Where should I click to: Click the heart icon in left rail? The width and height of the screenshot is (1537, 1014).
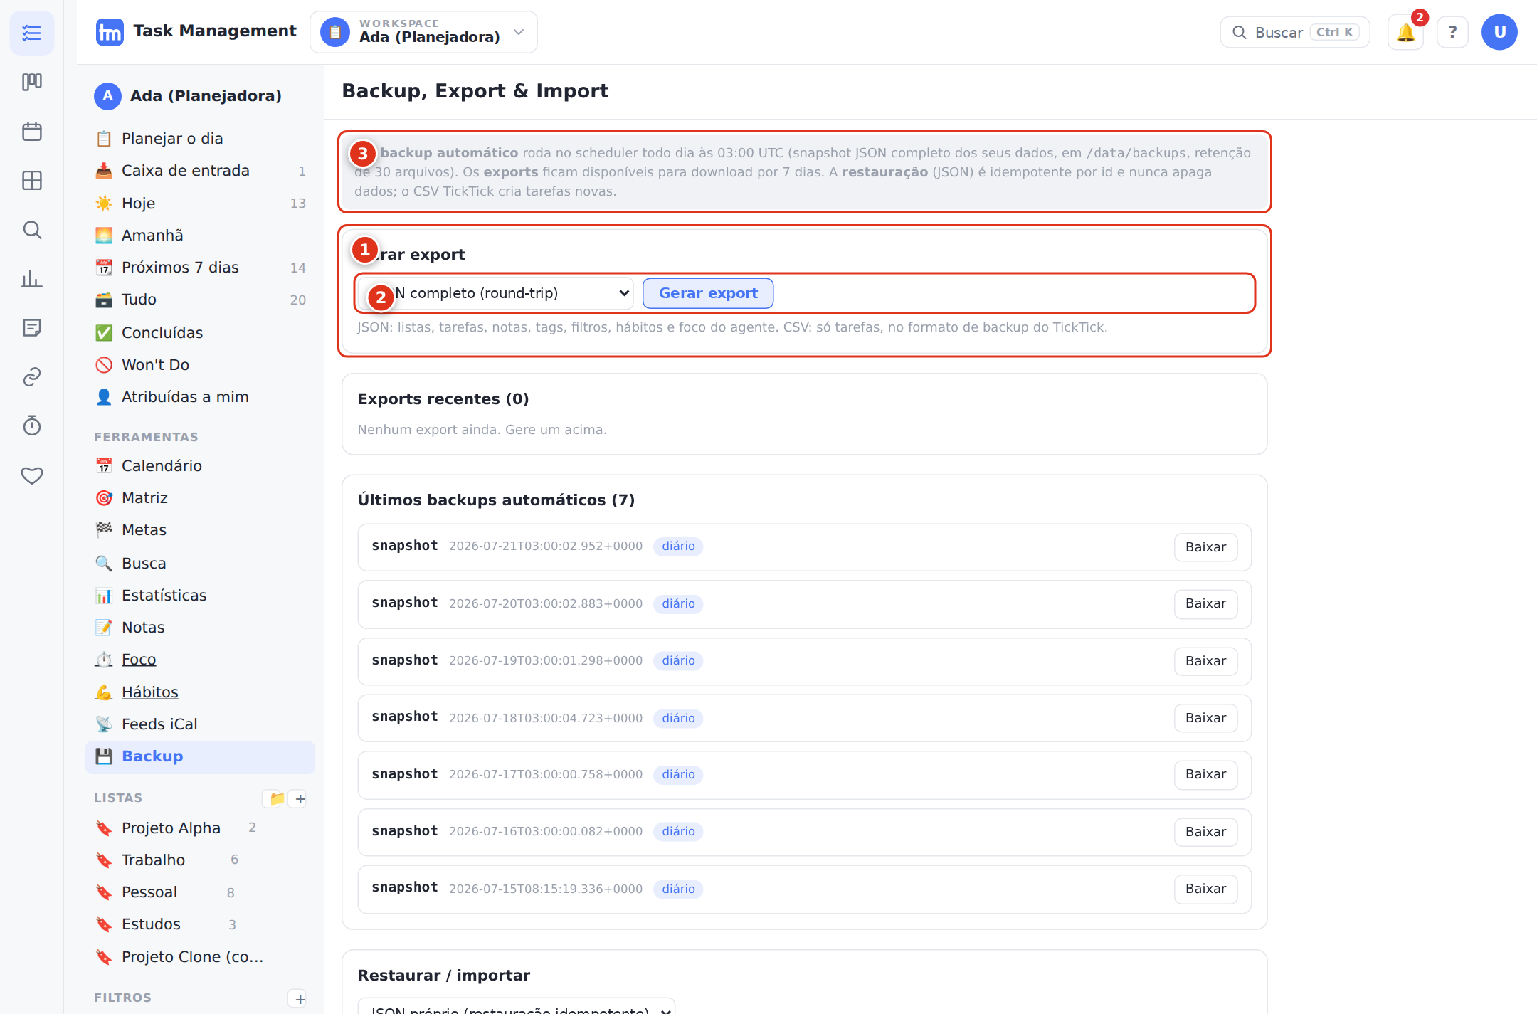32,475
